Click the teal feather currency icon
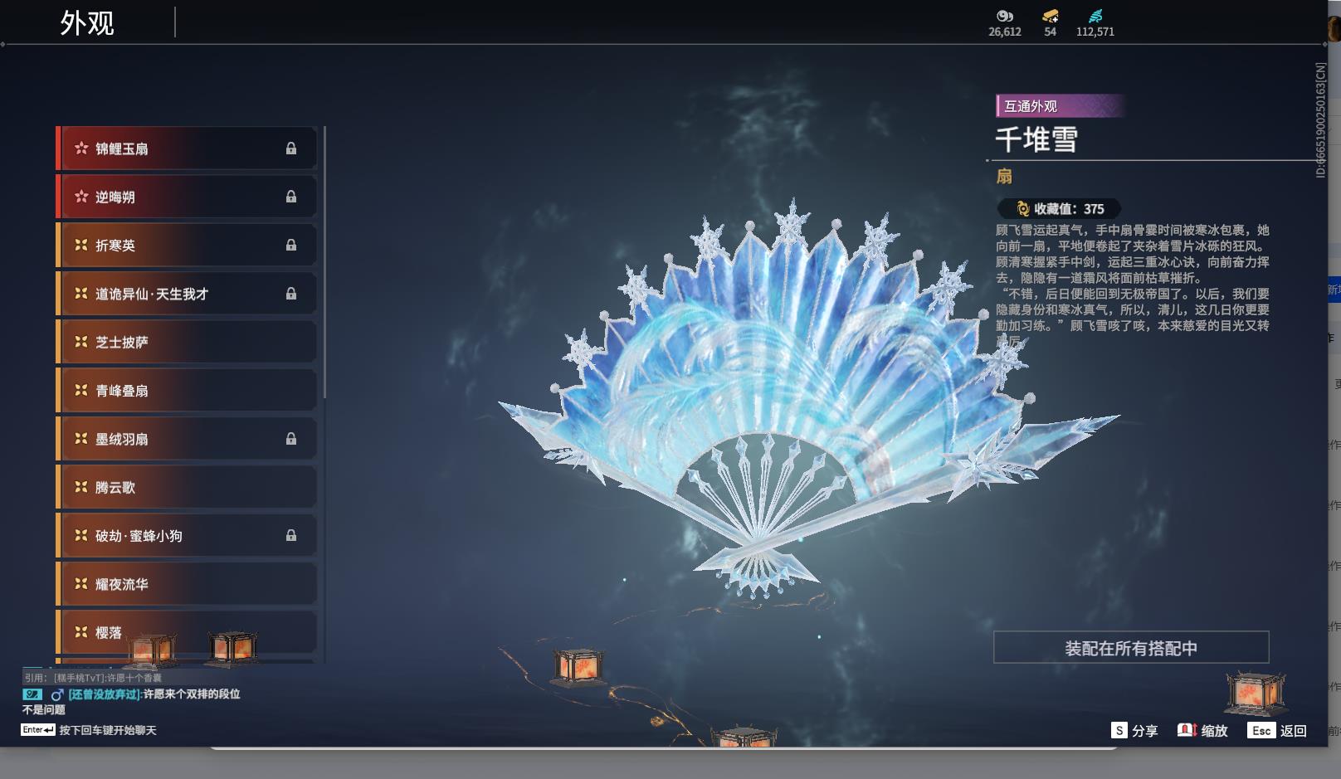The image size is (1341, 779). [x=1095, y=16]
